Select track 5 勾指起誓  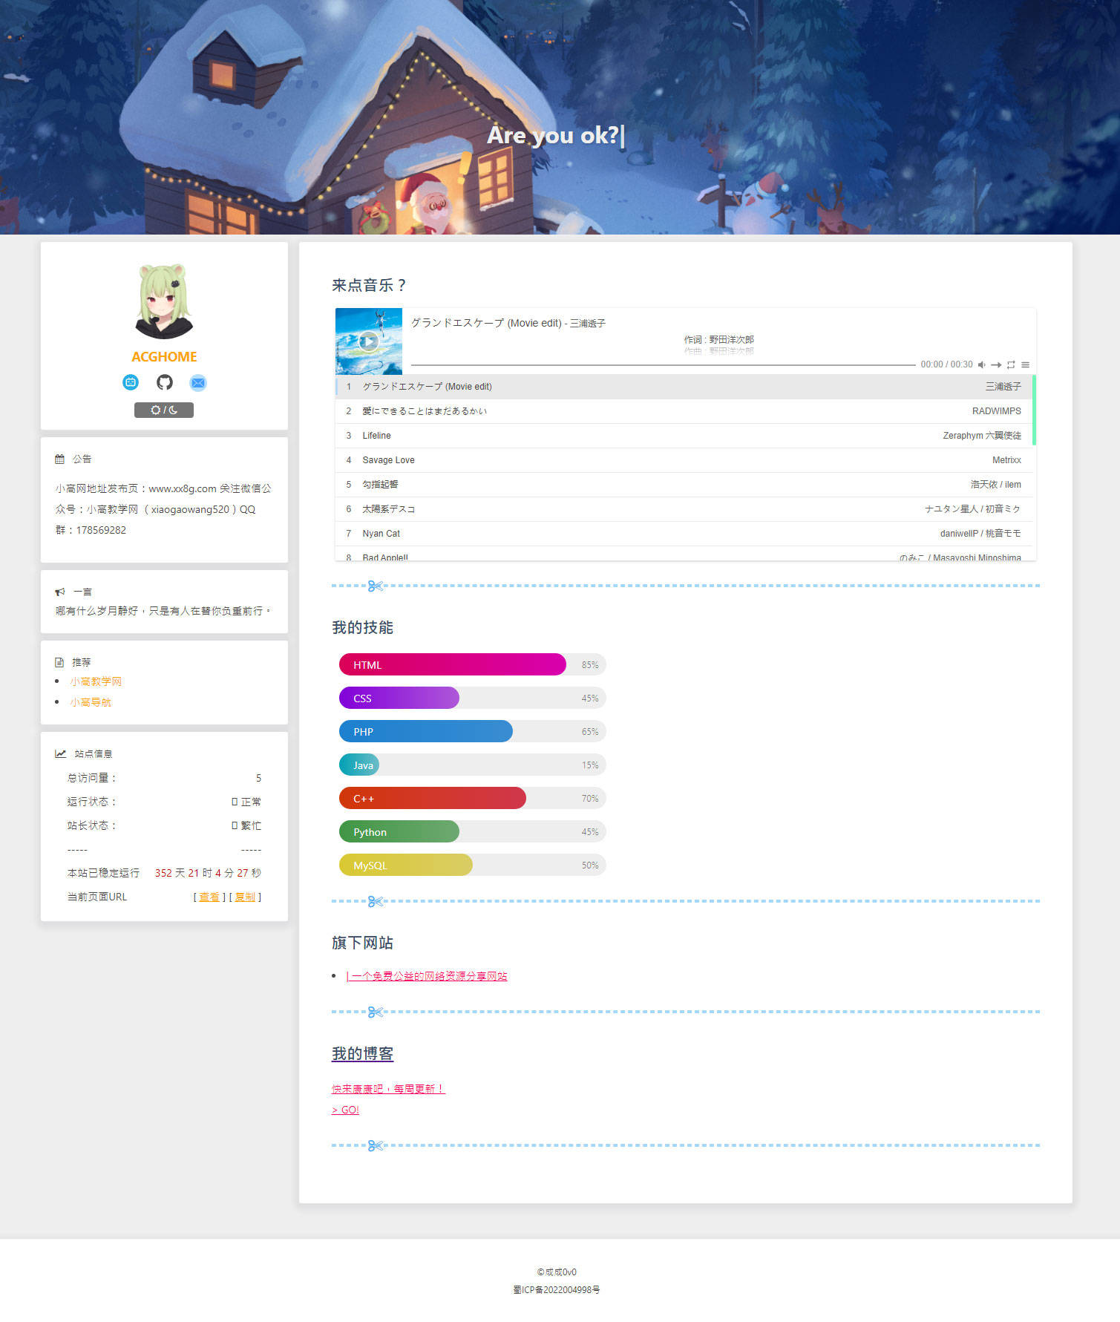coord(684,485)
